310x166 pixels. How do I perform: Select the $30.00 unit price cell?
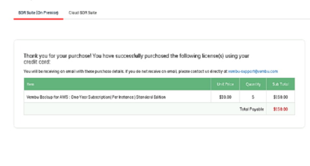(225, 97)
